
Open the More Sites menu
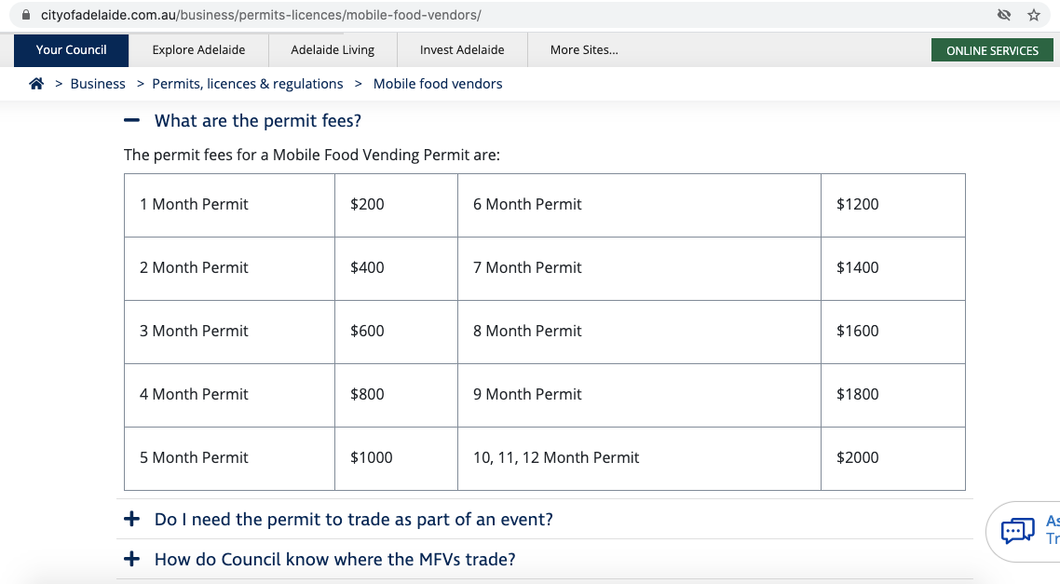[x=584, y=50]
